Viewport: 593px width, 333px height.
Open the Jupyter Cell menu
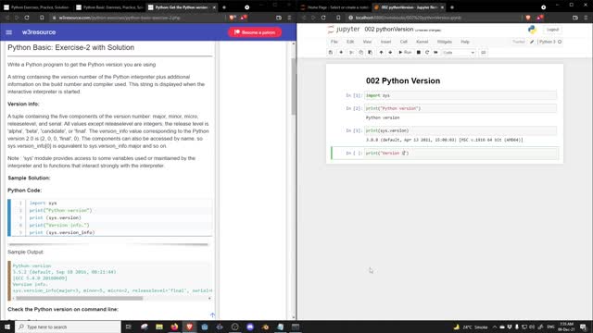(404, 42)
